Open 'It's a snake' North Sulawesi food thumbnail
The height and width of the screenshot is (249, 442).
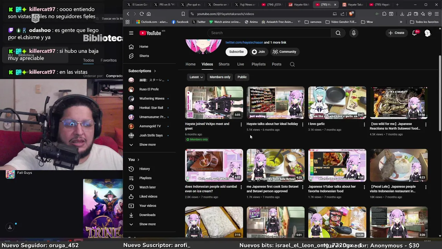[398, 103]
